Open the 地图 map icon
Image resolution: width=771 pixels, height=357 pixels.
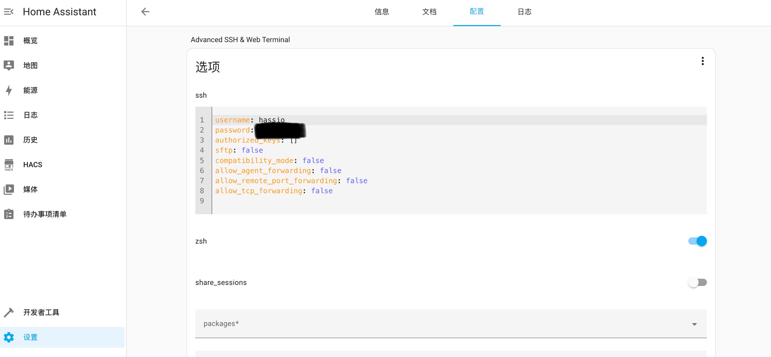click(x=9, y=65)
